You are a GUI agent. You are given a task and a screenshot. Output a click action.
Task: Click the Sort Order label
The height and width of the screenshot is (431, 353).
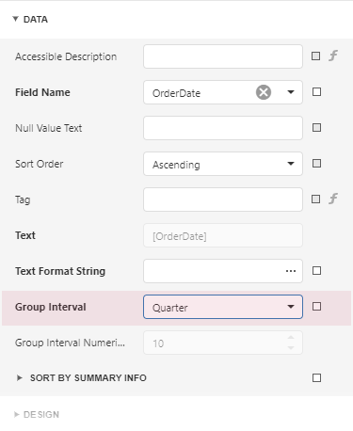pos(40,164)
